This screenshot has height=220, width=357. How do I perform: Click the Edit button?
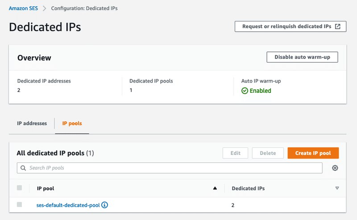pyautogui.click(x=235, y=153)
